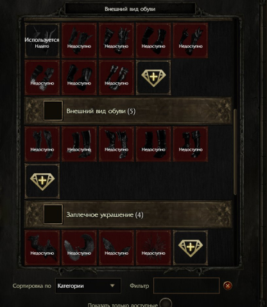Select the spiky red burst back attachment
This screenshot has height=307, width=267.
click(x=153, y=248)
